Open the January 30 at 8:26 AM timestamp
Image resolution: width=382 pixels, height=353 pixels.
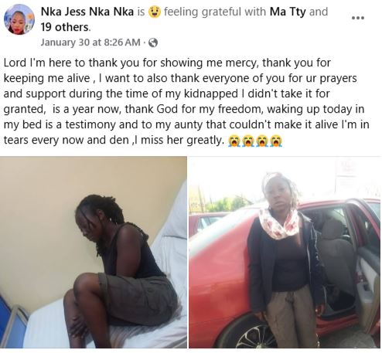(x=90, y=42)
